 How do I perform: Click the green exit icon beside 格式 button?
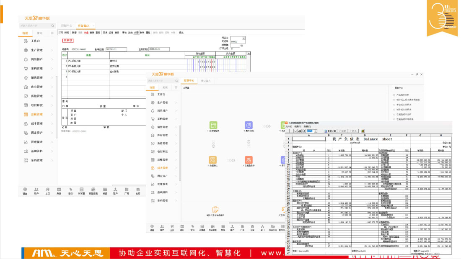[x=363, y=131]
